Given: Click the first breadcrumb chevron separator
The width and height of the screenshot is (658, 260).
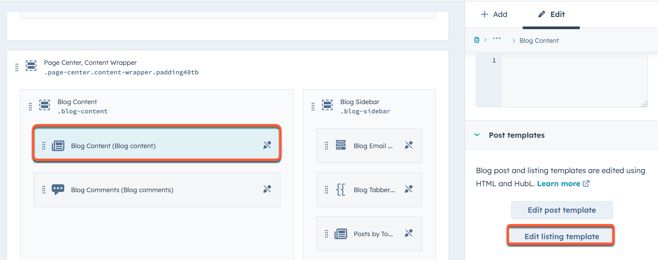Looking at the screenshot, I should click(485, 40).
